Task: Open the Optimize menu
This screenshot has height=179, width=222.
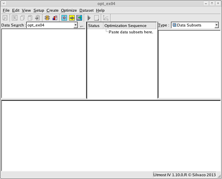Action: [x=69, y=10]
